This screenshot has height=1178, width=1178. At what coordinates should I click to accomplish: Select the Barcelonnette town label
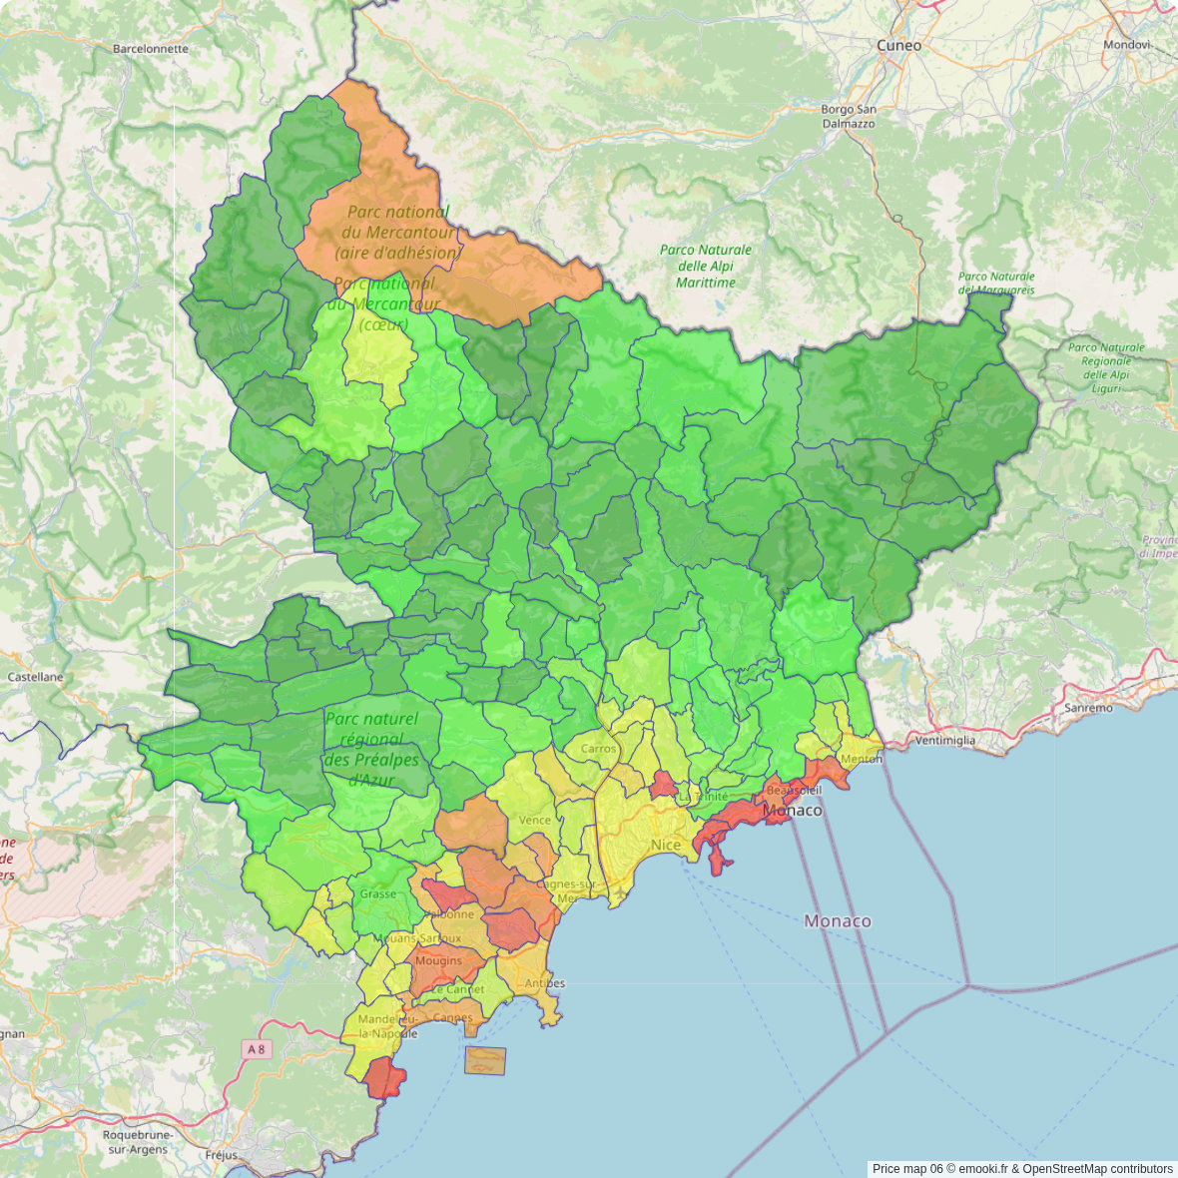[x=150, y=49]
